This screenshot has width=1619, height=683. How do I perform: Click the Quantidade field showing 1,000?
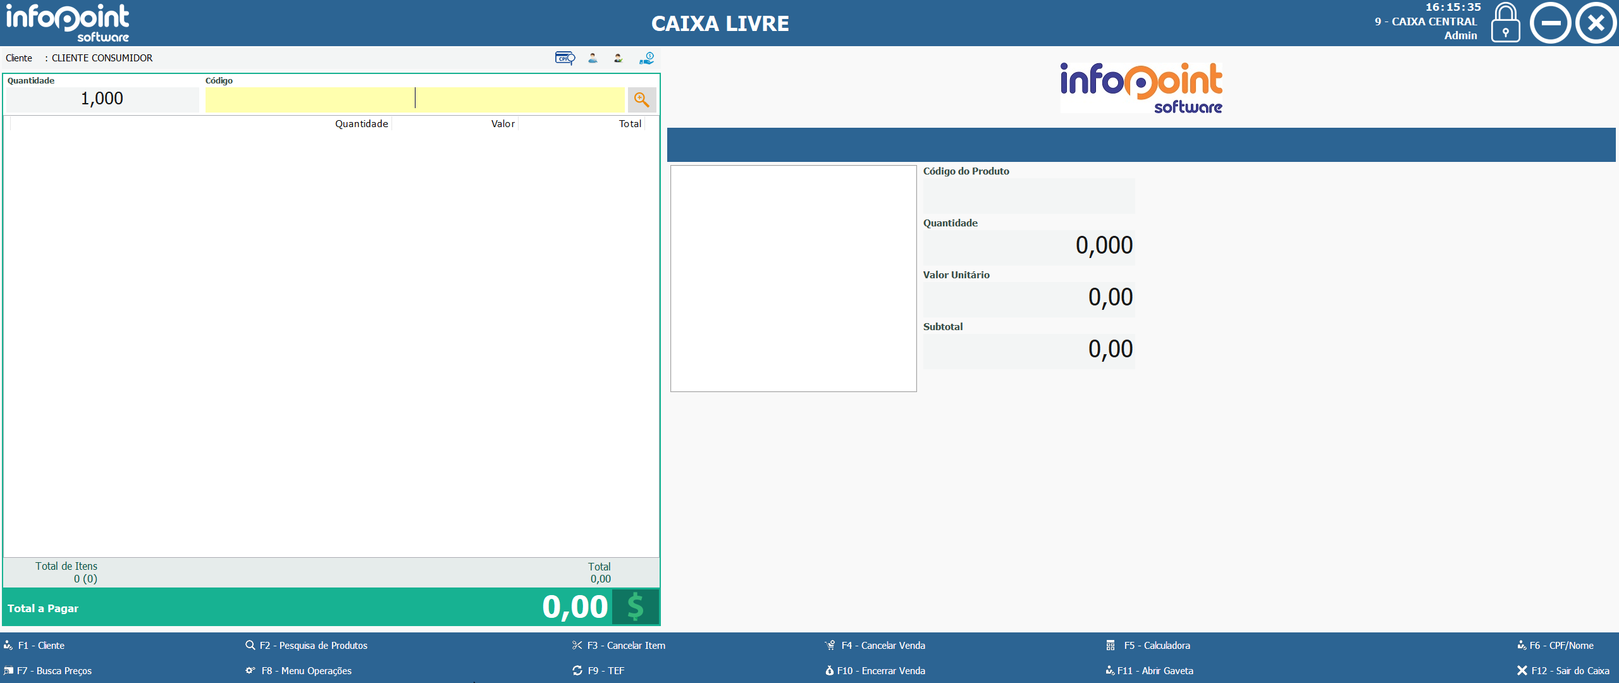[x=102, y=99]
